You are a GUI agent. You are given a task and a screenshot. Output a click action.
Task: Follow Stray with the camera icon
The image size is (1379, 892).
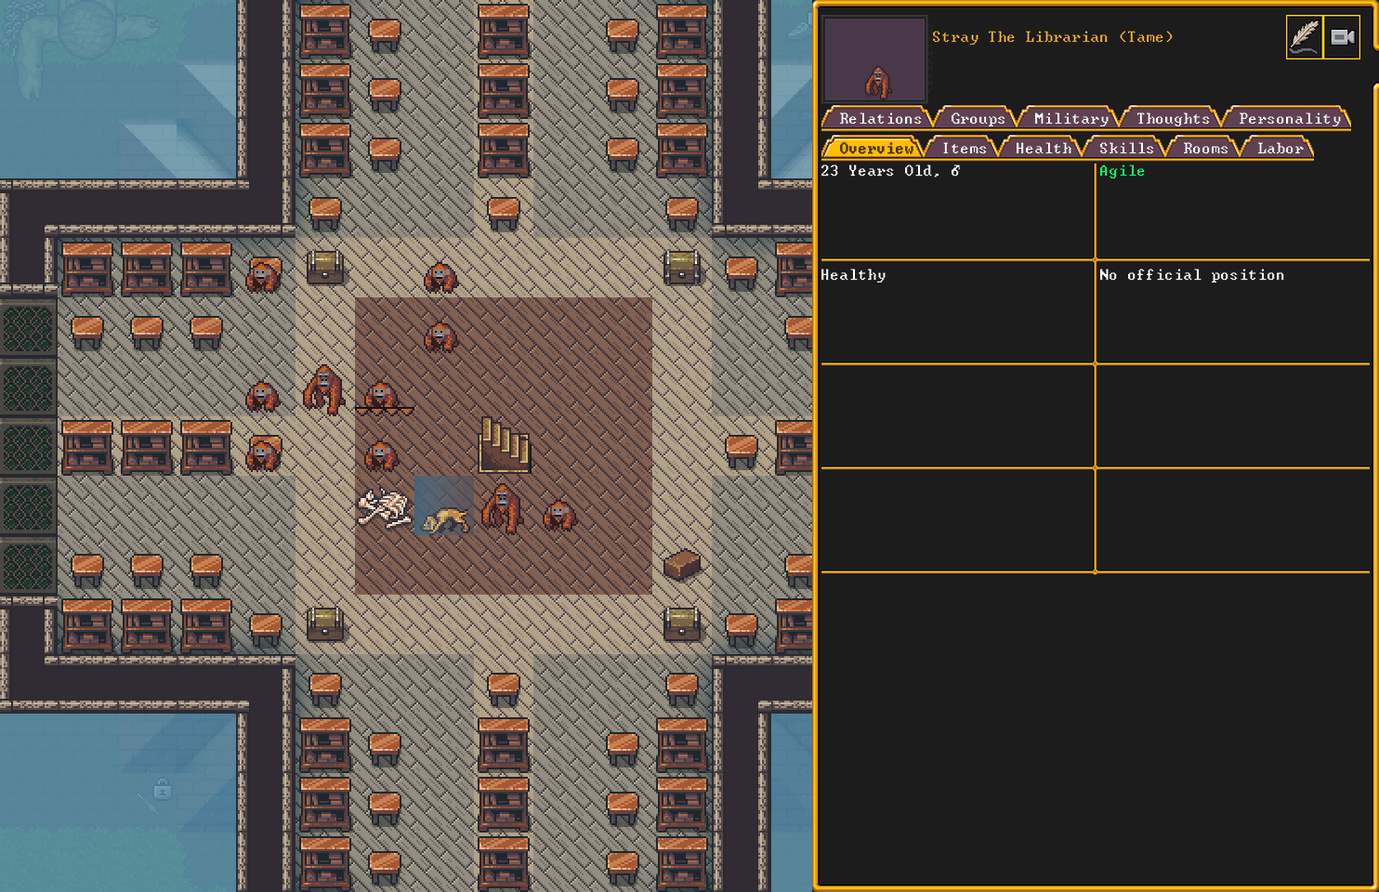(1342, 37)
